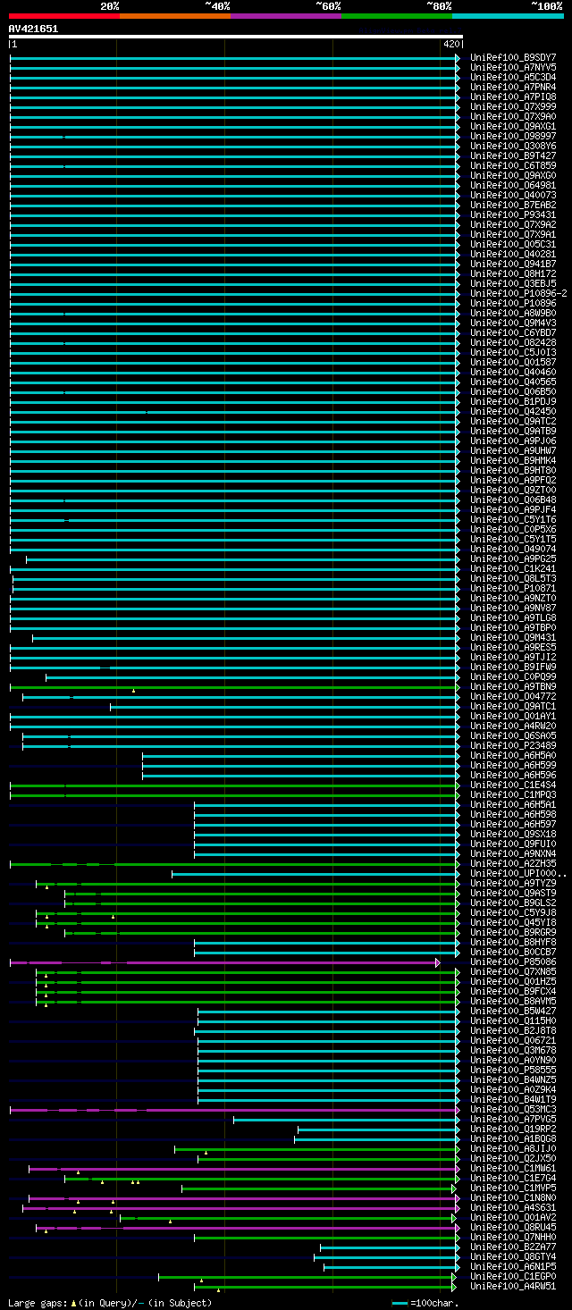Screen dimensions: 572x1310
Task: Open the UniRef100_A7NYV5 hit label
Action: tap(513, 67)
